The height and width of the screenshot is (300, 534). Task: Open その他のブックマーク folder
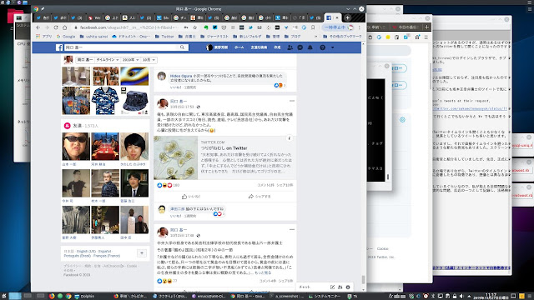tap(342, 36)
